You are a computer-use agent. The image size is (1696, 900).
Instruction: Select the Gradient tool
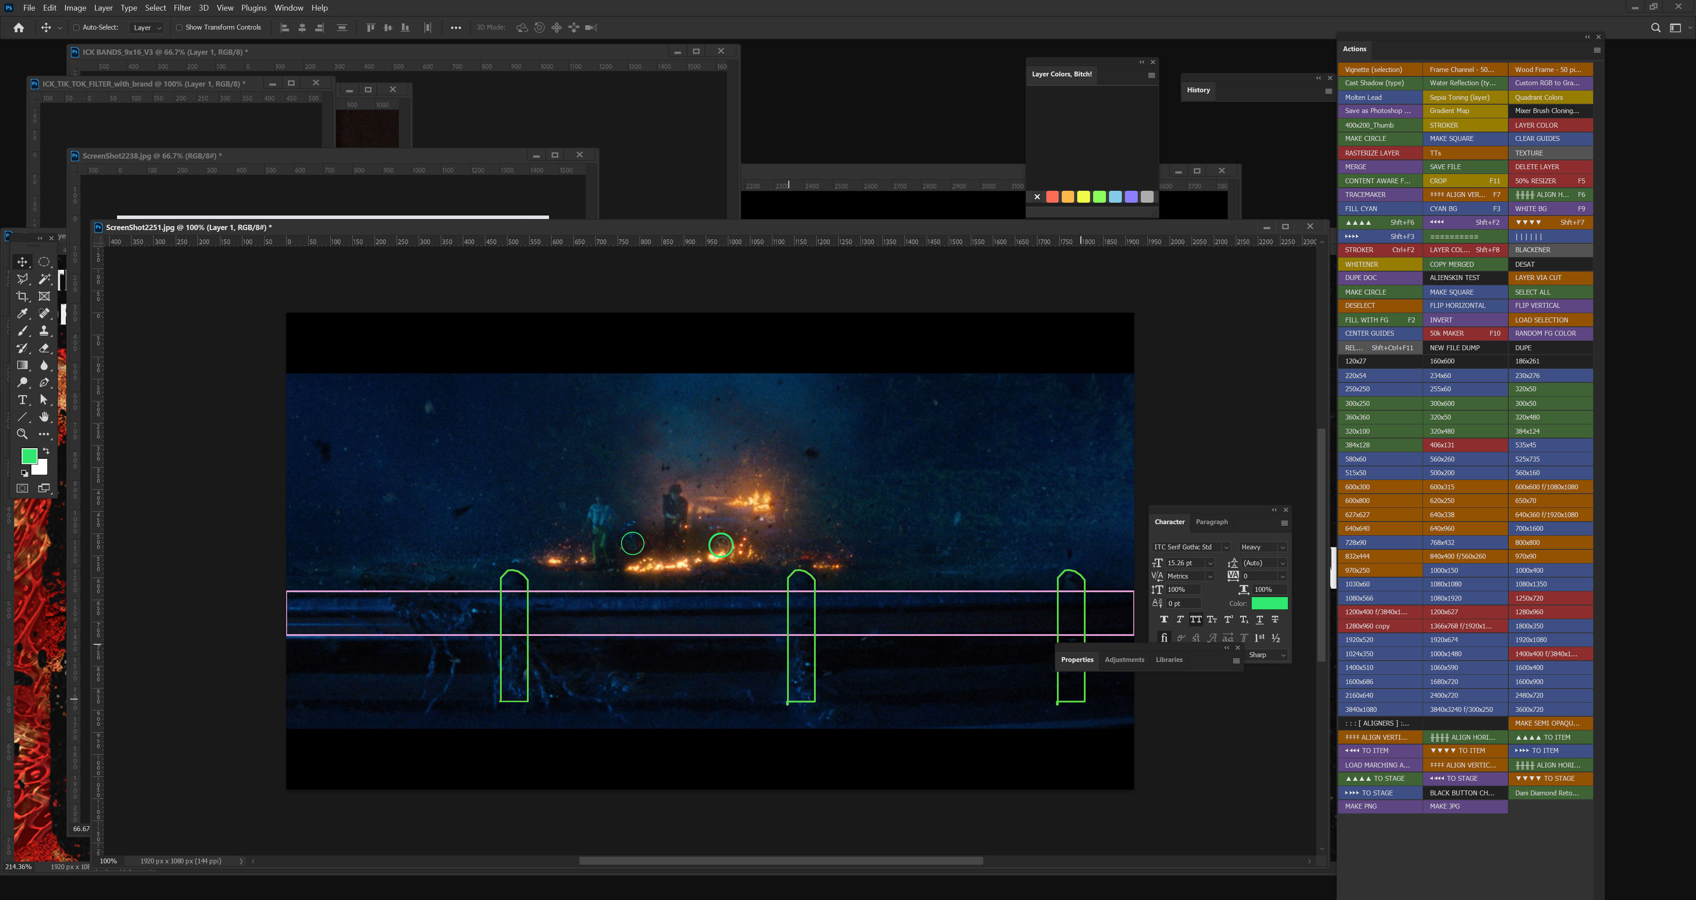(23, 365)
